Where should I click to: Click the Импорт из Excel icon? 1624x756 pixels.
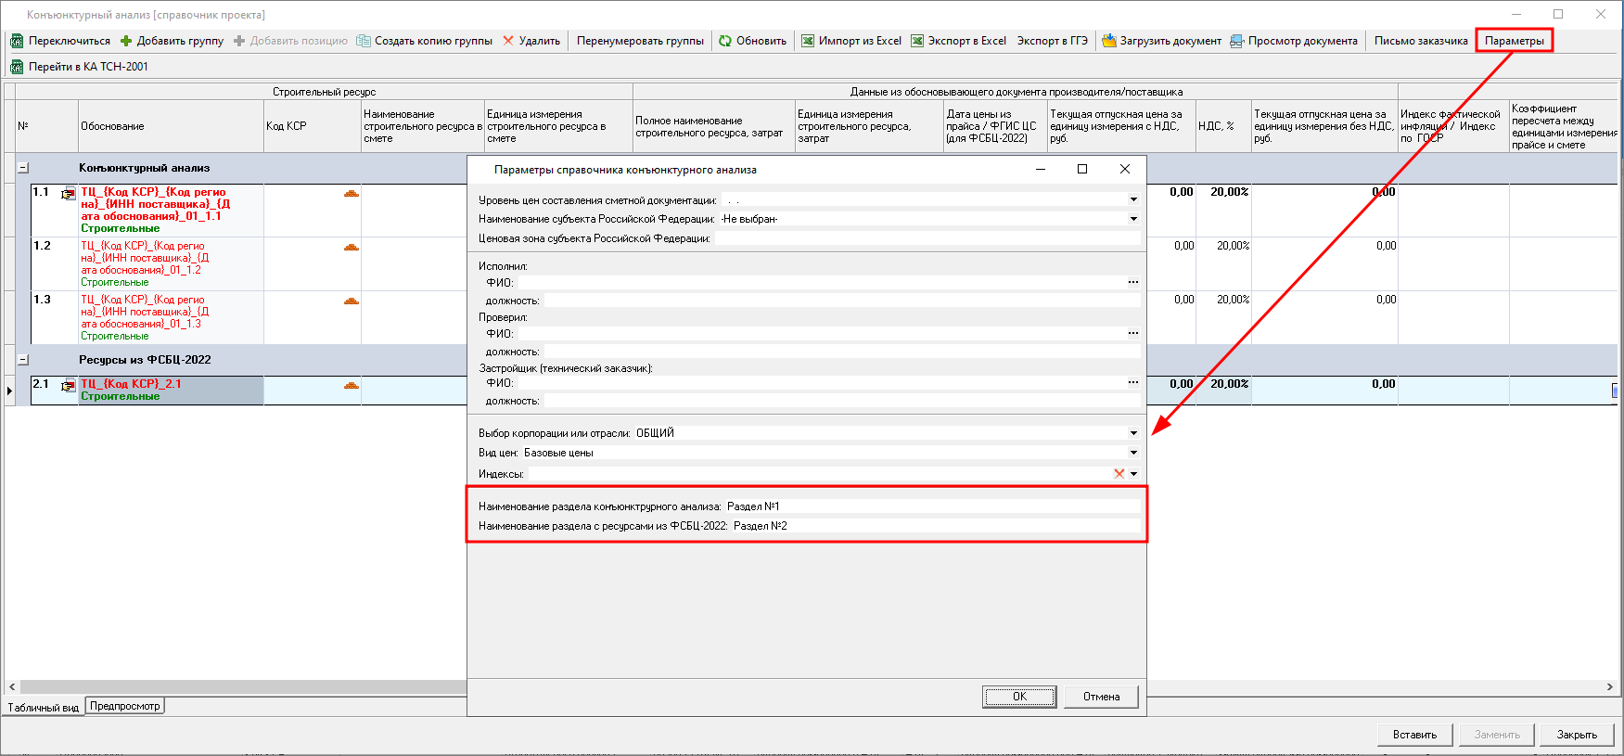pyautogui.click(x=808, y=41)
